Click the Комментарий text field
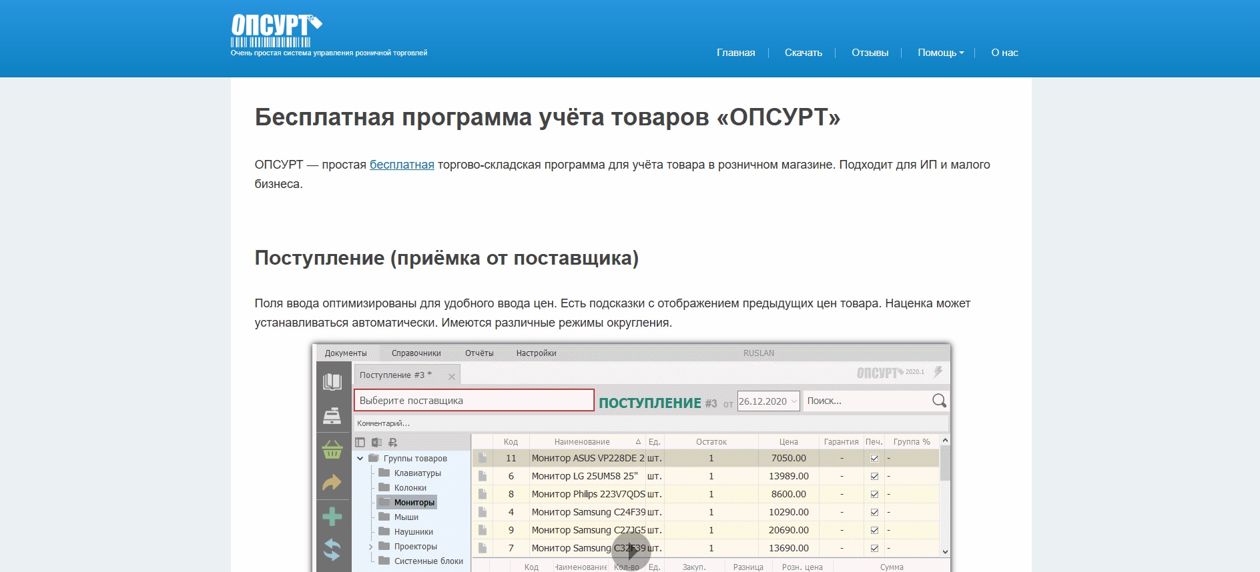This screenshot has width=1260, height=572. pyautogui.click(x=651, y=423)
